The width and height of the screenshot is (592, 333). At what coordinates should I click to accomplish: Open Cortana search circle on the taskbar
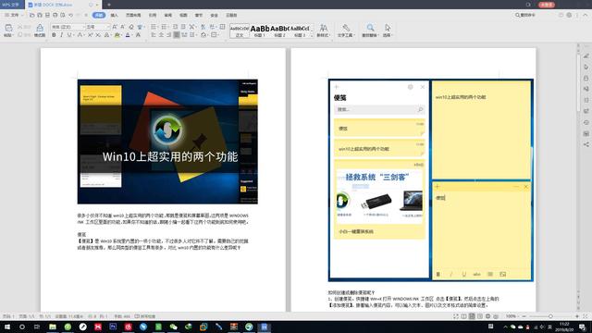[x=22, y=327]
